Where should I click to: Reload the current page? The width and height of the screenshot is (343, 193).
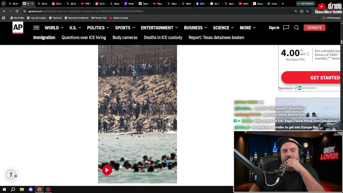click(x=17, y=11)
